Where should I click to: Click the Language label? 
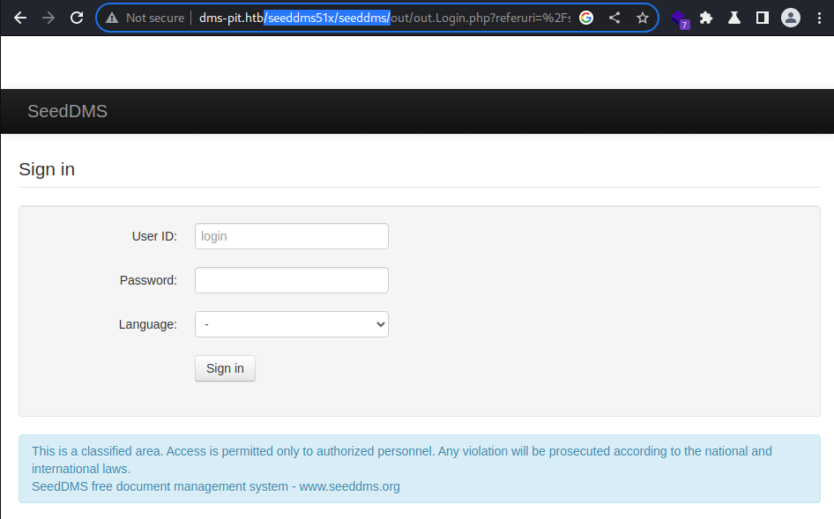click(x=148, y=324)
